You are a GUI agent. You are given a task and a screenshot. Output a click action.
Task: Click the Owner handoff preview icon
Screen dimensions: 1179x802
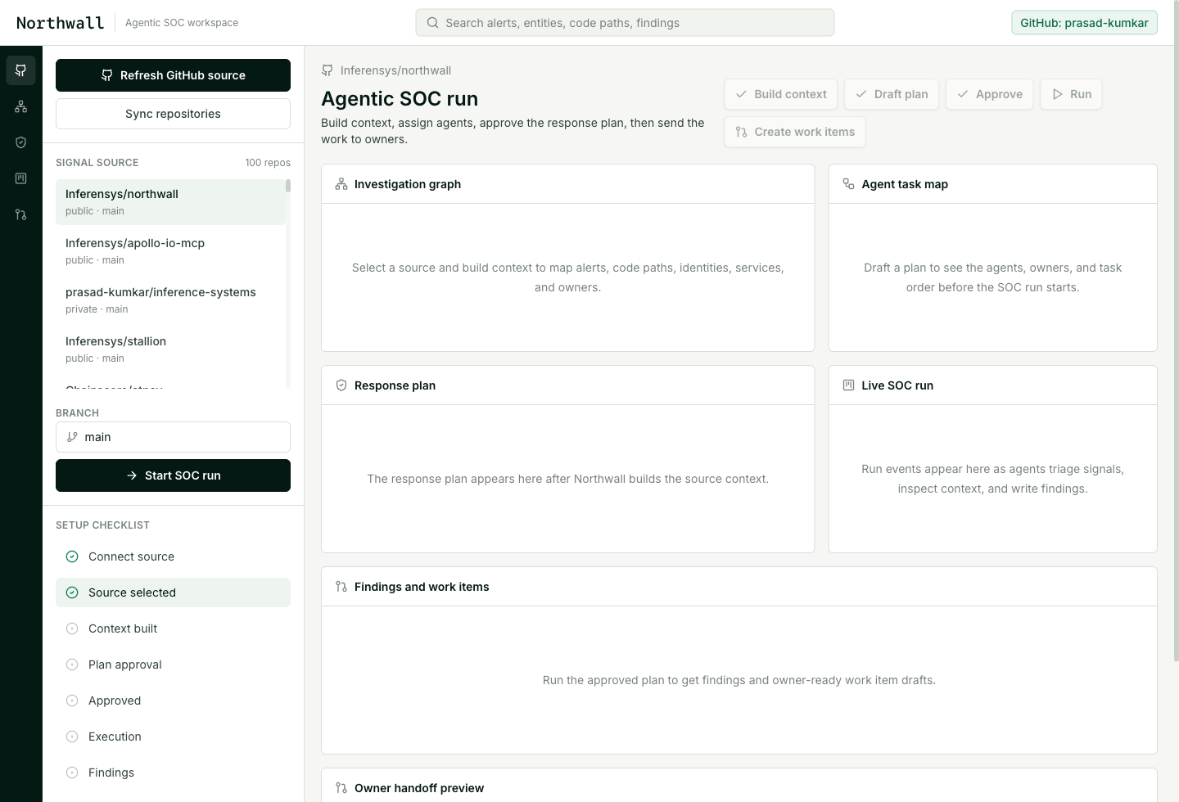[341, 788]
